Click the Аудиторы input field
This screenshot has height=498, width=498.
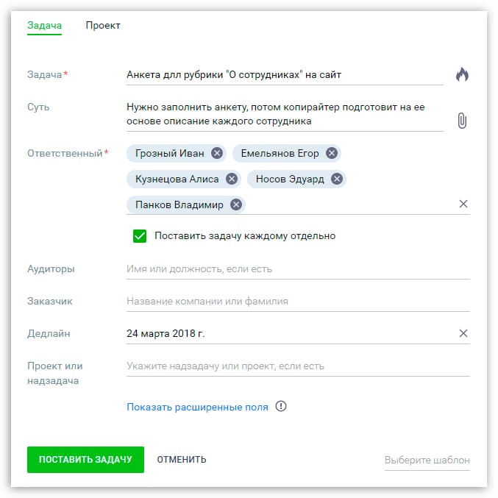(298, 269)
